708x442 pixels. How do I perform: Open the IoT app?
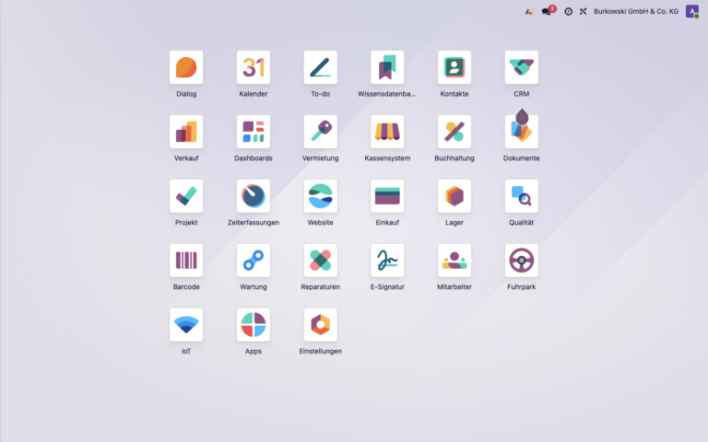[x=186, y=325]
